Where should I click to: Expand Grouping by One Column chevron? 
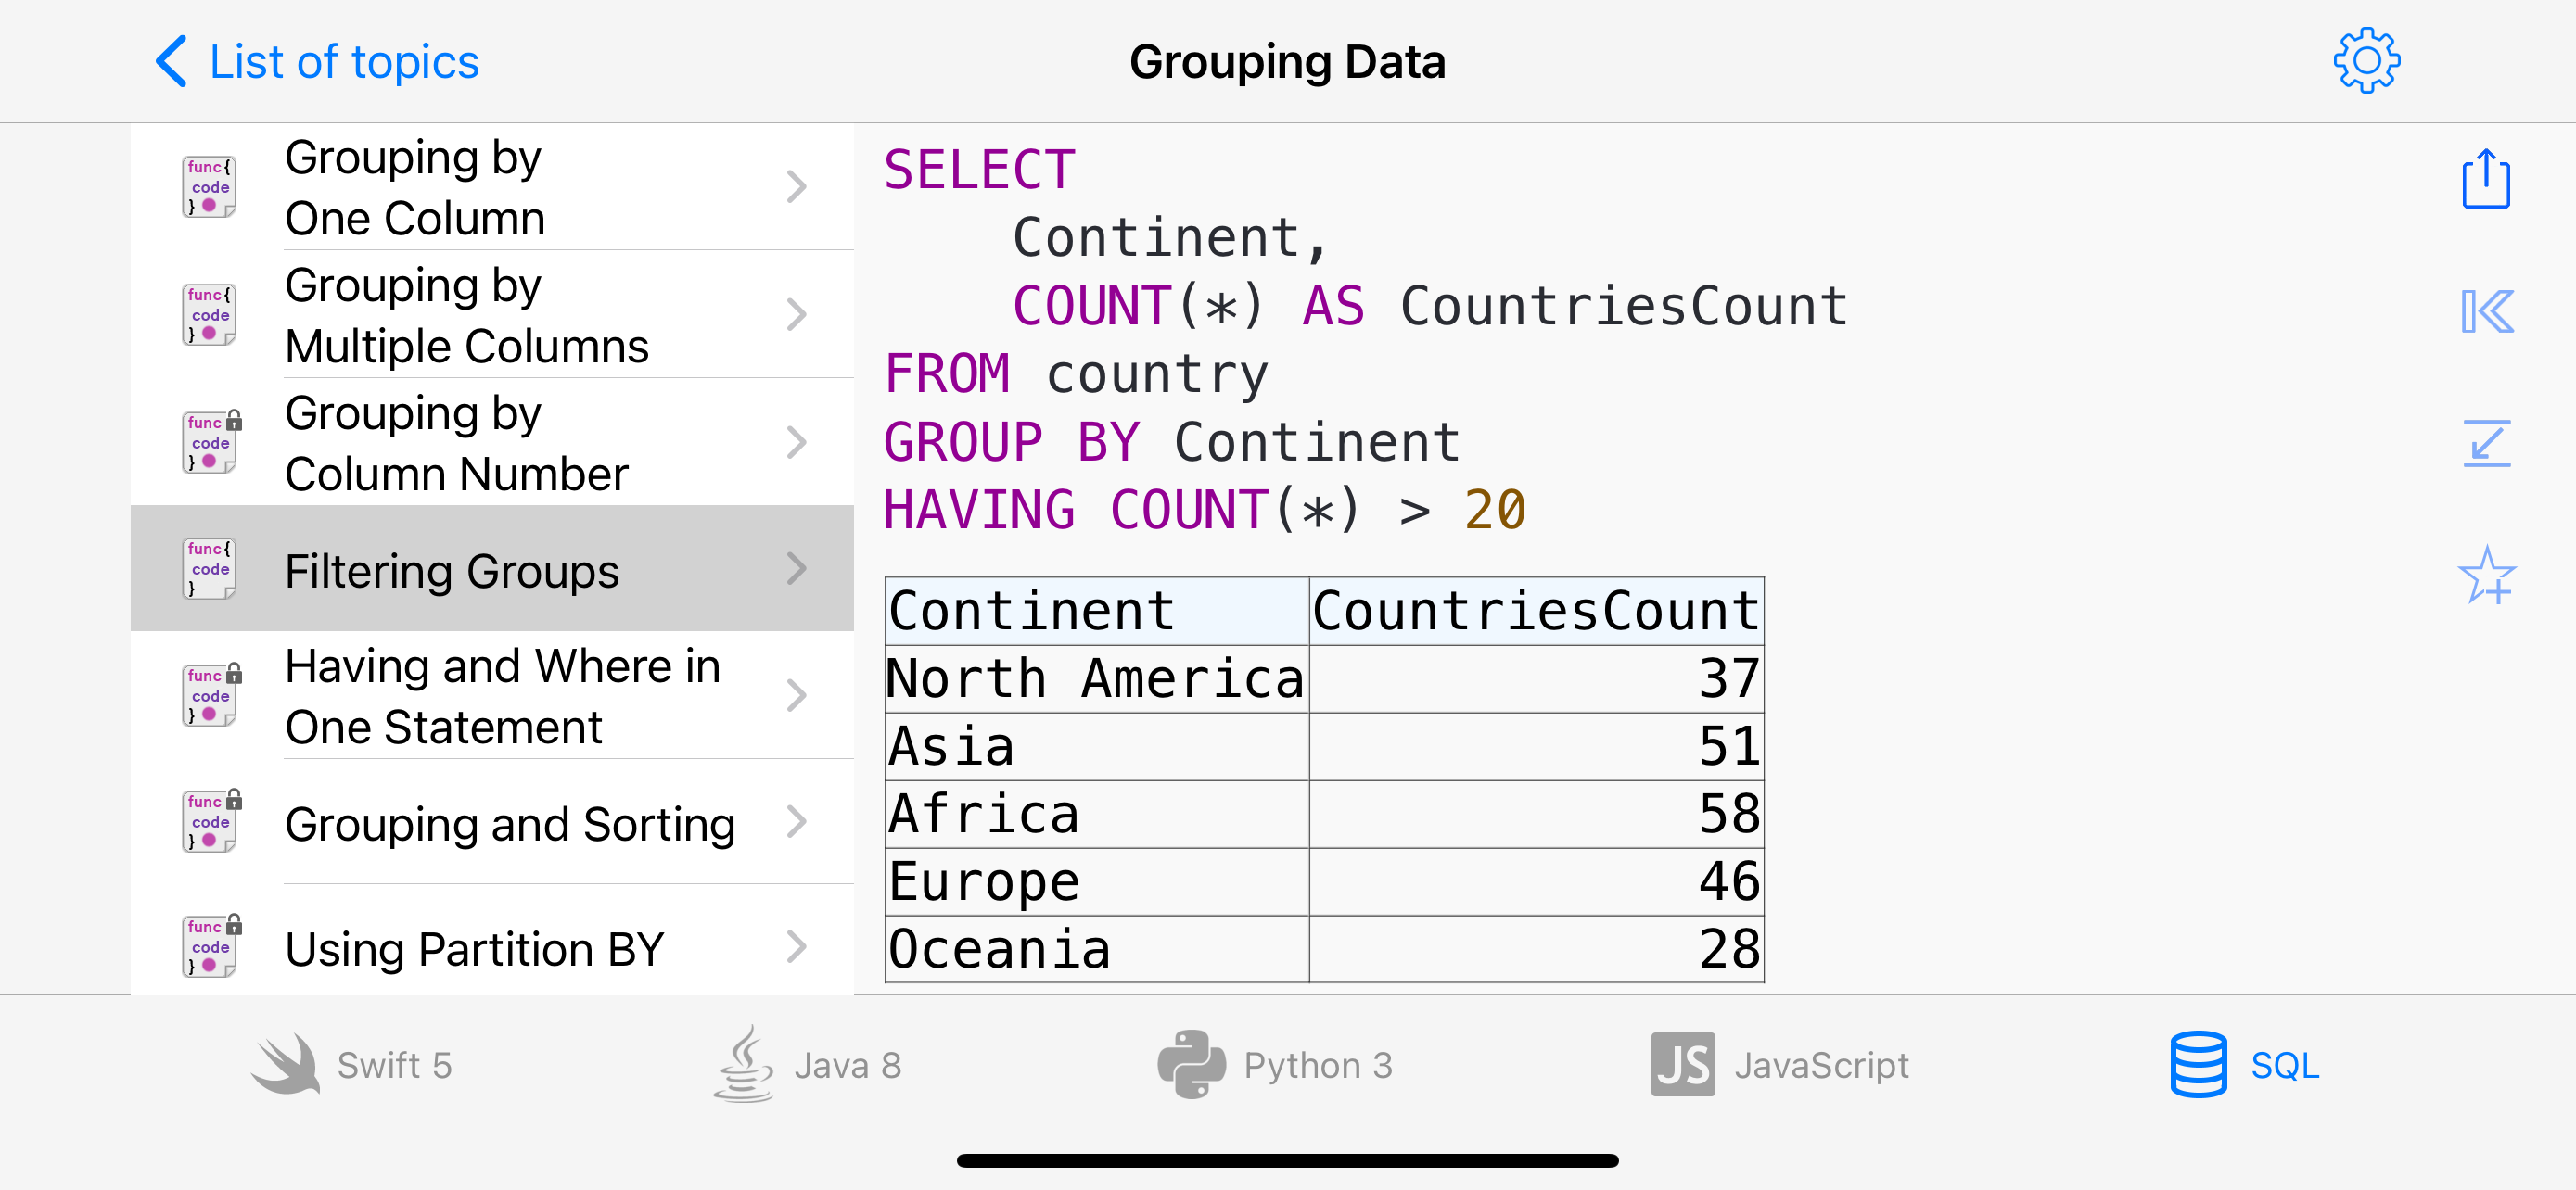pos(796,187)
